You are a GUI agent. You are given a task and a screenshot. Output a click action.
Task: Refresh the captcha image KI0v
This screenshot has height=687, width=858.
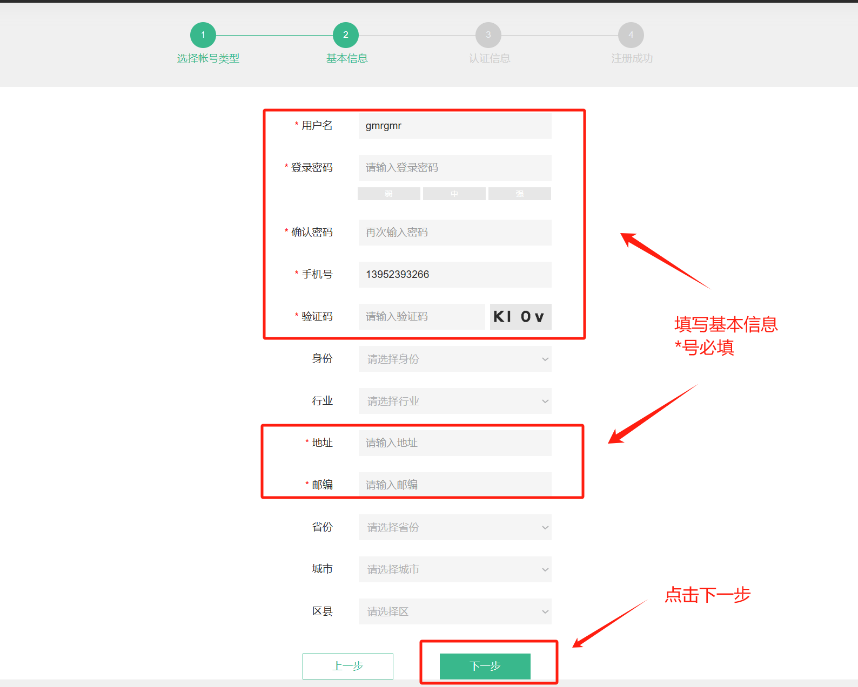point(520,317)
